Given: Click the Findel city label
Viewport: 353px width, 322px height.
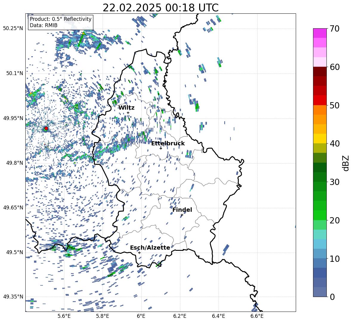Looking at the screenshot, I should coord(182,210).
